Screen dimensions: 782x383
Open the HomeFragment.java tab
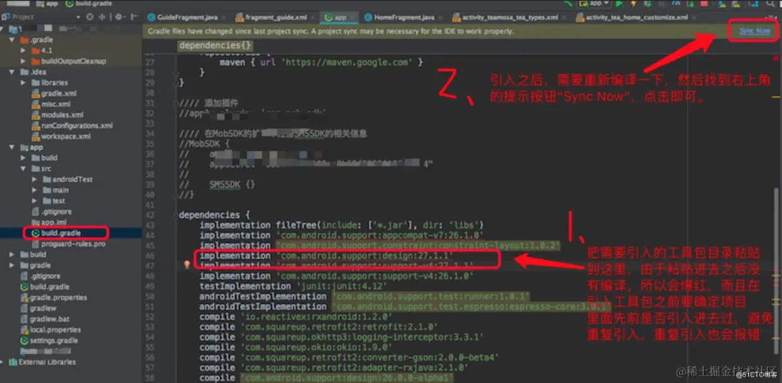tap(404, 17)
